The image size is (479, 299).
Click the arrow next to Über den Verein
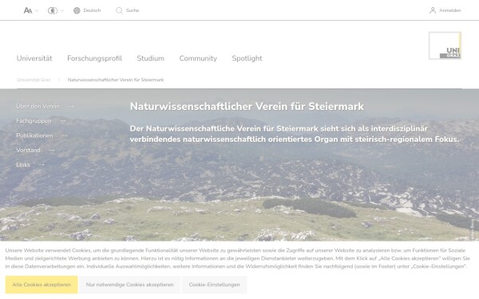(70, 106)
